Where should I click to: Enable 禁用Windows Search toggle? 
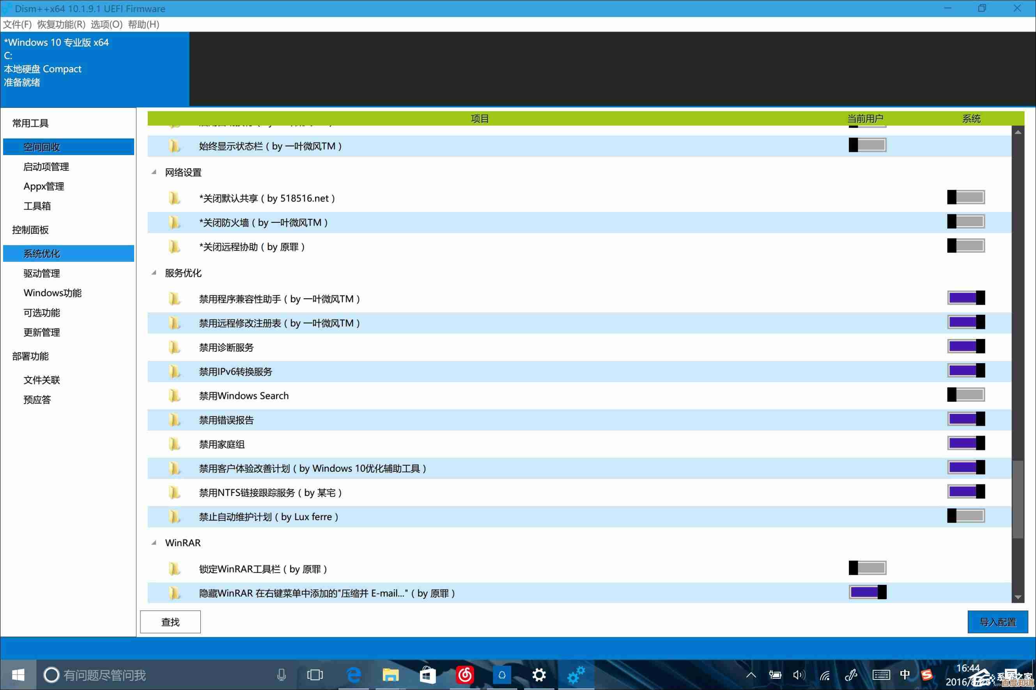click(x=965, y=395)
